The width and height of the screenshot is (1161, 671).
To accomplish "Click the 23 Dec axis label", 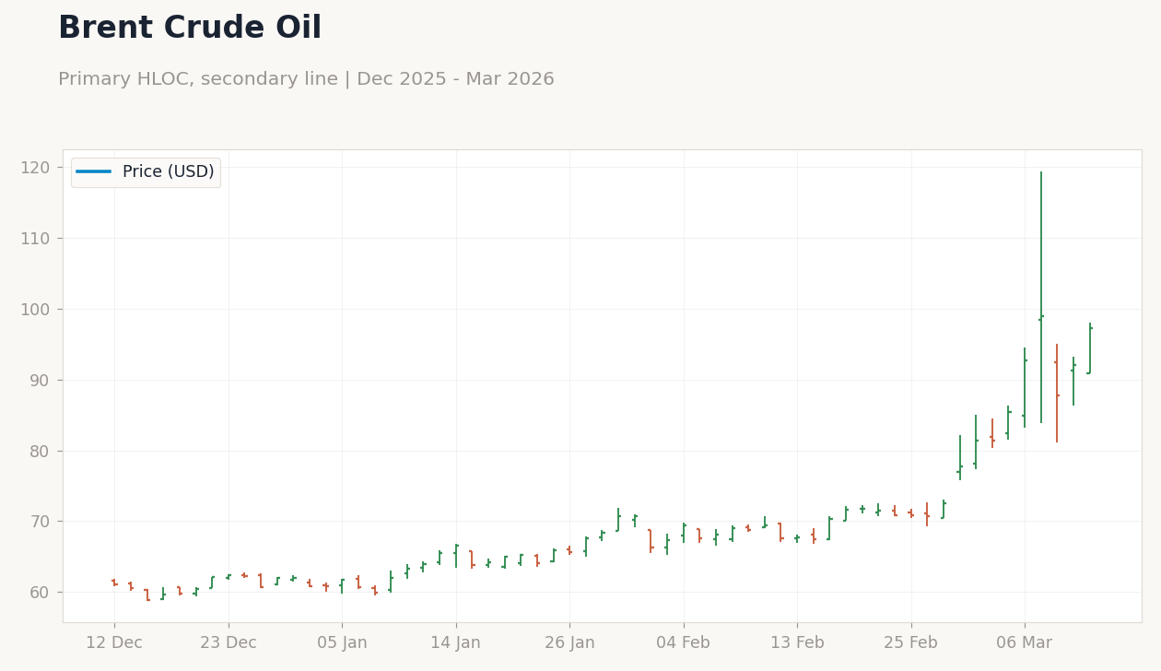I will (229, 642).
